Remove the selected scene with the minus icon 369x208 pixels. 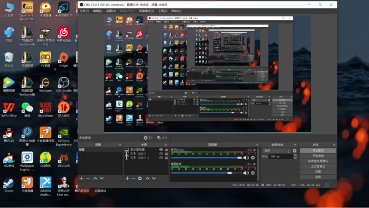pyautogui.click(x=88, y=178)
